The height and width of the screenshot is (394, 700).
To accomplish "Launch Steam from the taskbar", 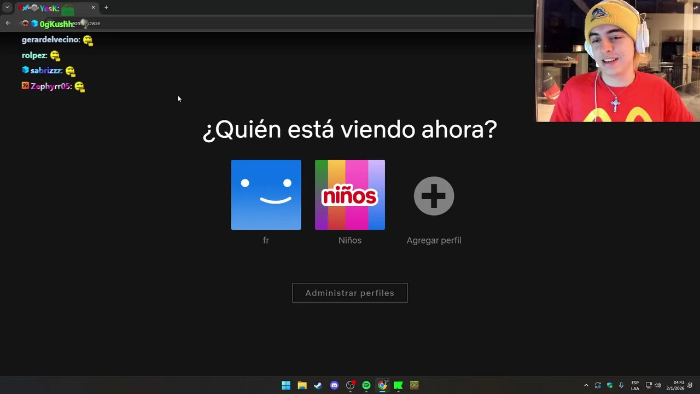I will [318, 385].
